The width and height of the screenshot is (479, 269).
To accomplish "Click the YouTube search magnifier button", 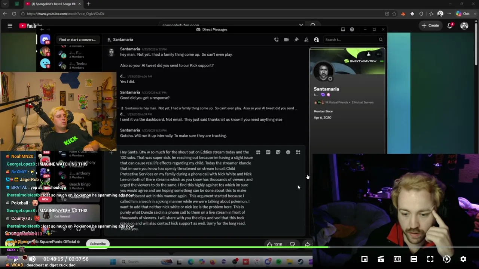I will tap(313, 26).
